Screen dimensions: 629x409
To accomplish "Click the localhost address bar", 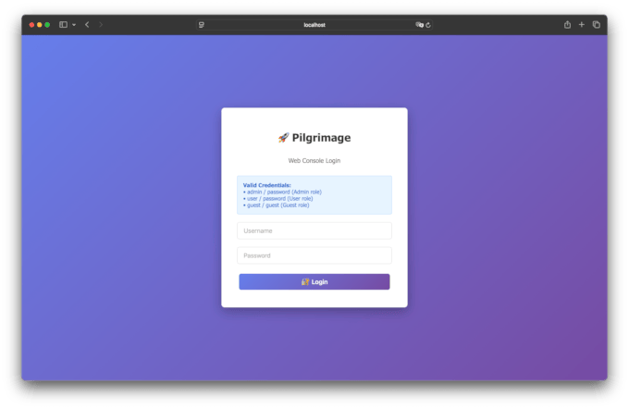I will (314, 25).
